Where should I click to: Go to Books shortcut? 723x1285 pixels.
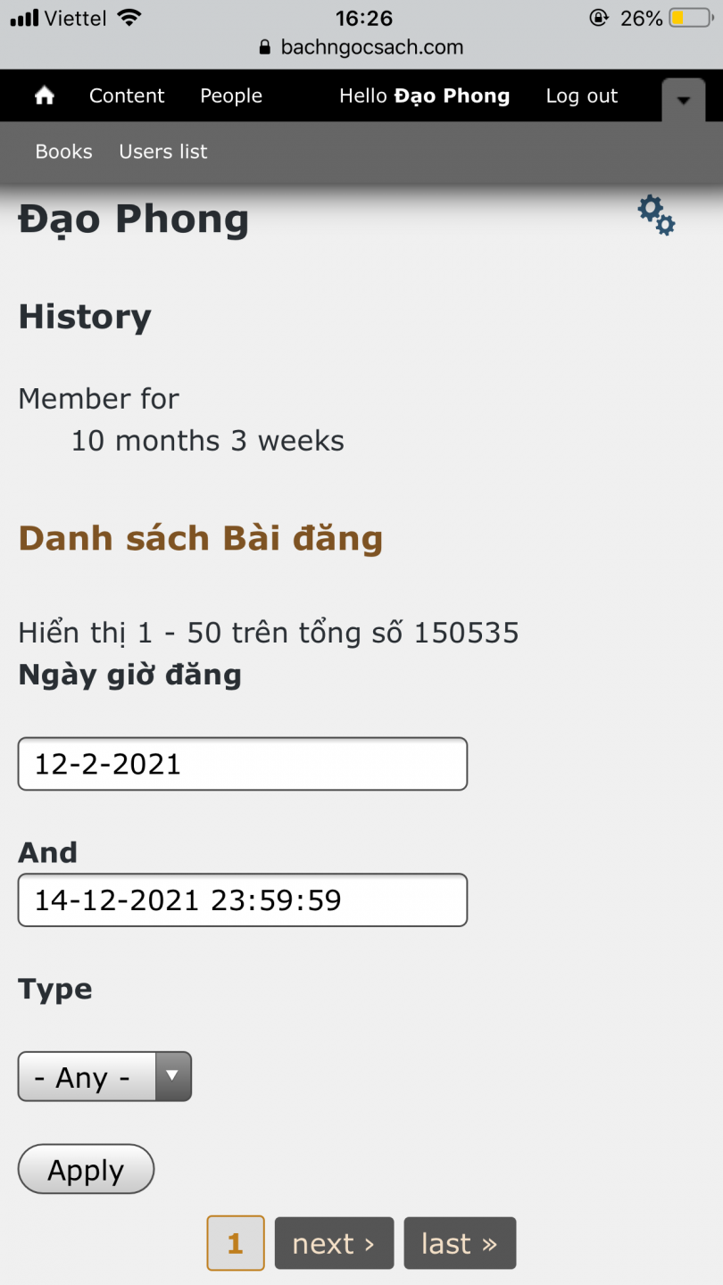pyautogui.click(x=63, y=152)
